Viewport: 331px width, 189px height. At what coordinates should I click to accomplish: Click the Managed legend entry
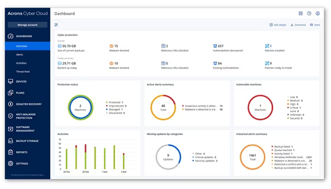[x=114, y=110]
